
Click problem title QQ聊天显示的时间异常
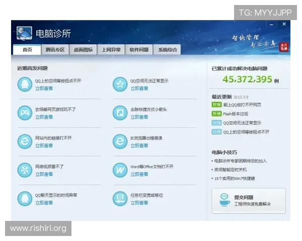tap(56, 195)
